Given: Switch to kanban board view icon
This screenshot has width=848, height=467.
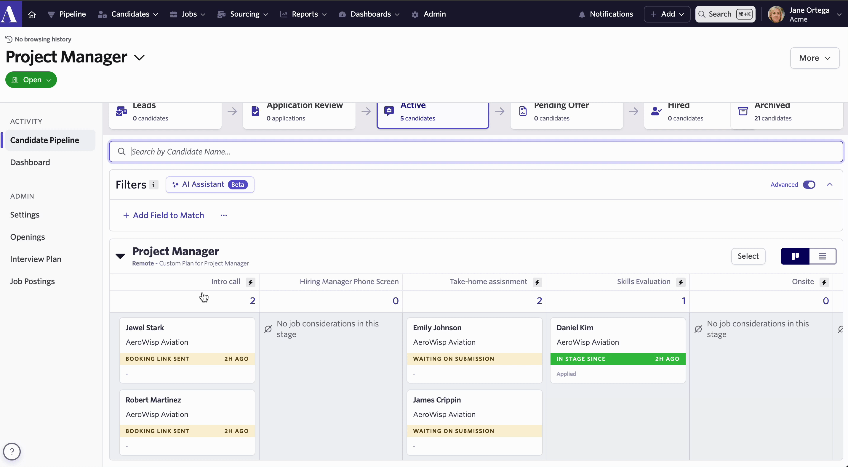Looking at the screenshot, I should click(795, 256).
